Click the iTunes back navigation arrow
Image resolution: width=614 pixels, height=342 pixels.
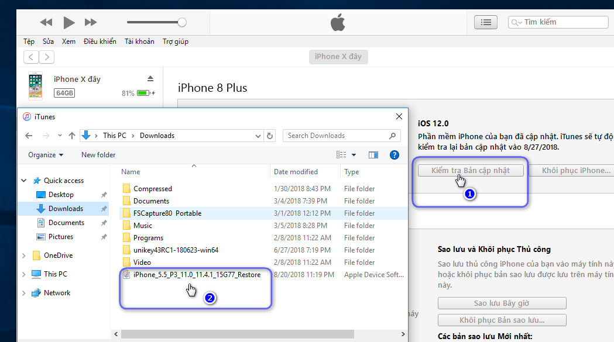click(31, 57)
